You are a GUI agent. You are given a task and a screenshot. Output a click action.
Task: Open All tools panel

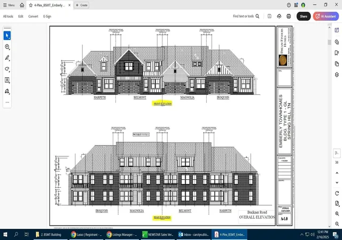point(8,17)
